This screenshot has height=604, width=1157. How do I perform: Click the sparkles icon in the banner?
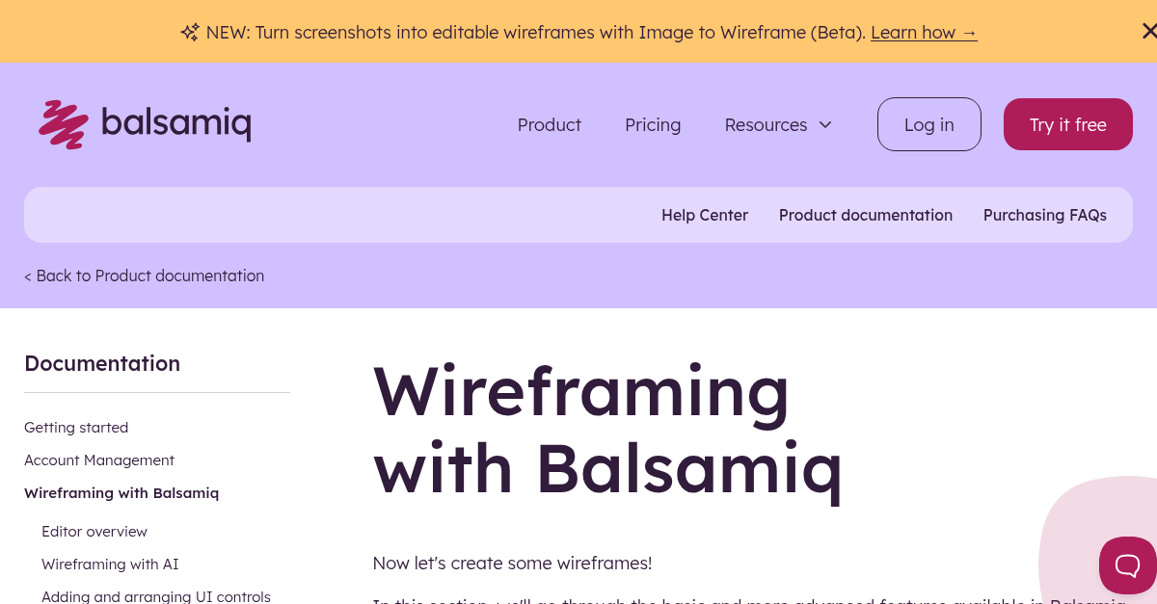coord(190,32)
